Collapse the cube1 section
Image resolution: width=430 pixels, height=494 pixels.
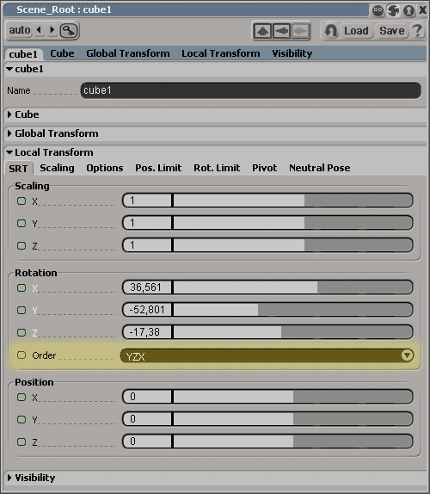[x=9, y=69]
